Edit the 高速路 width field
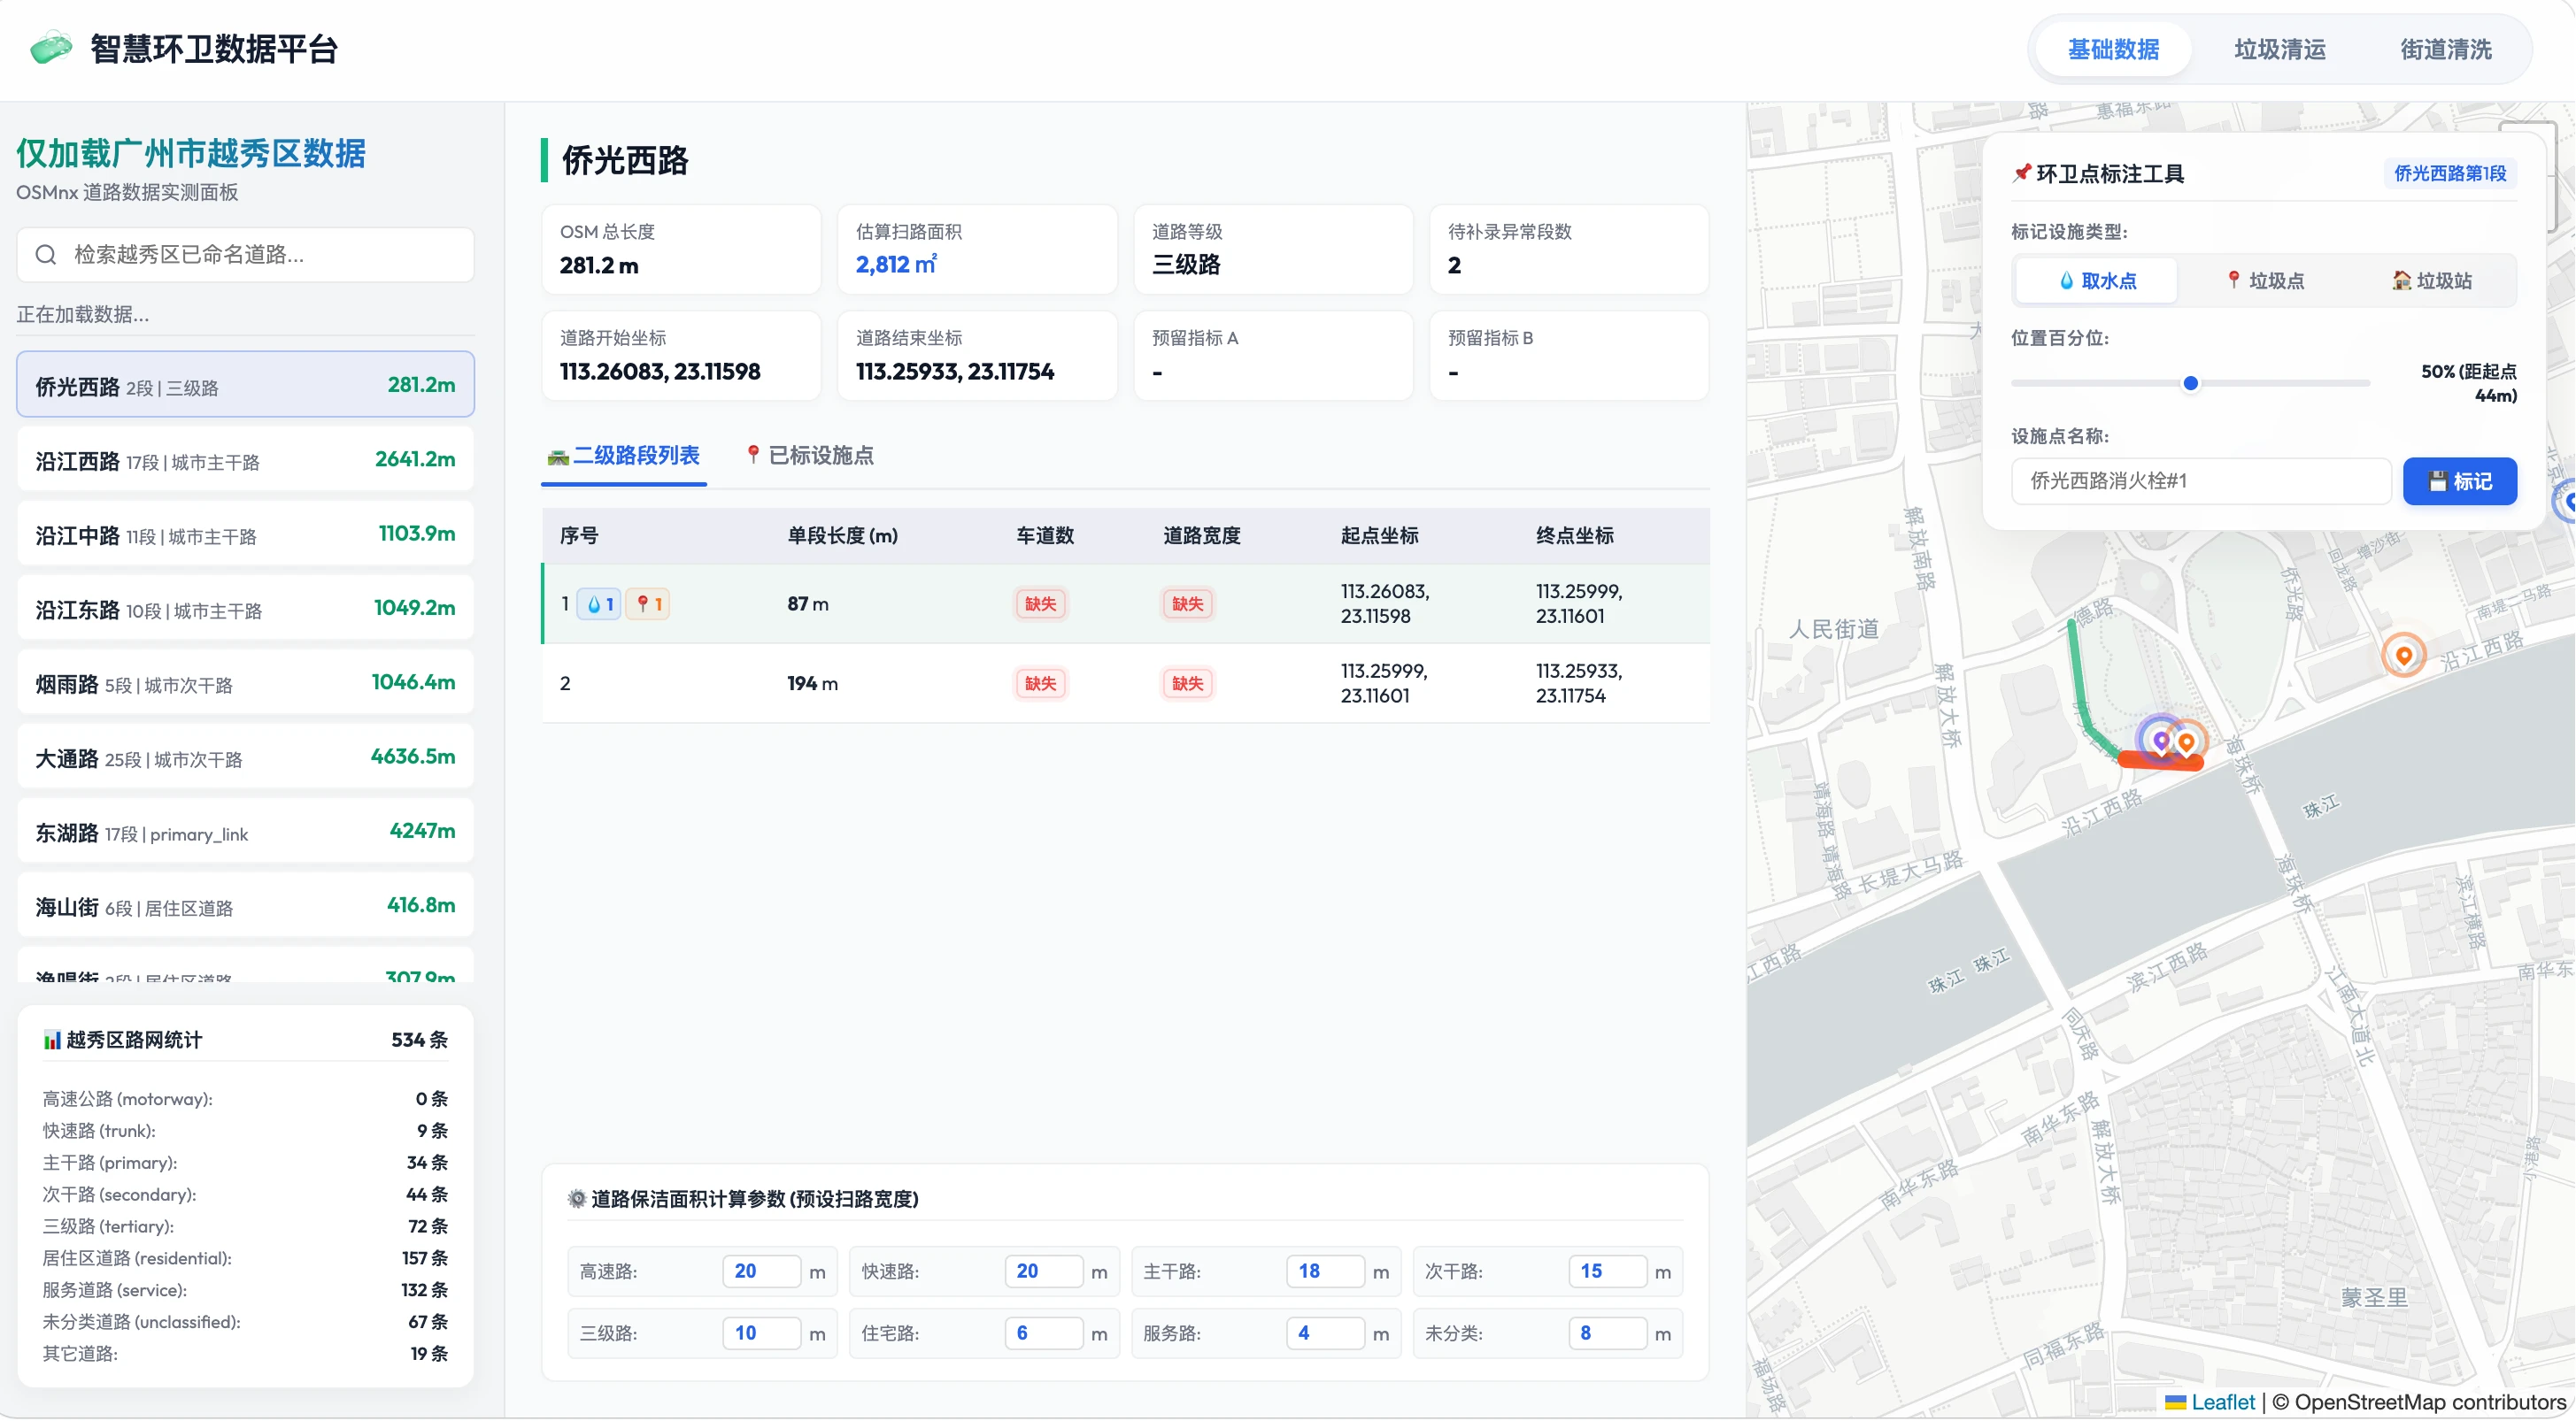This screenshot has width=2576, height=1421. click(x=761, y=1272)
